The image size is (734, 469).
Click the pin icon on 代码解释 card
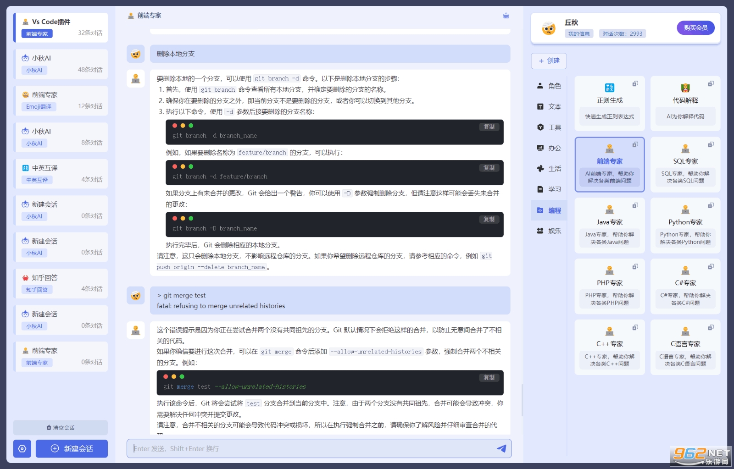coord(711,83)
